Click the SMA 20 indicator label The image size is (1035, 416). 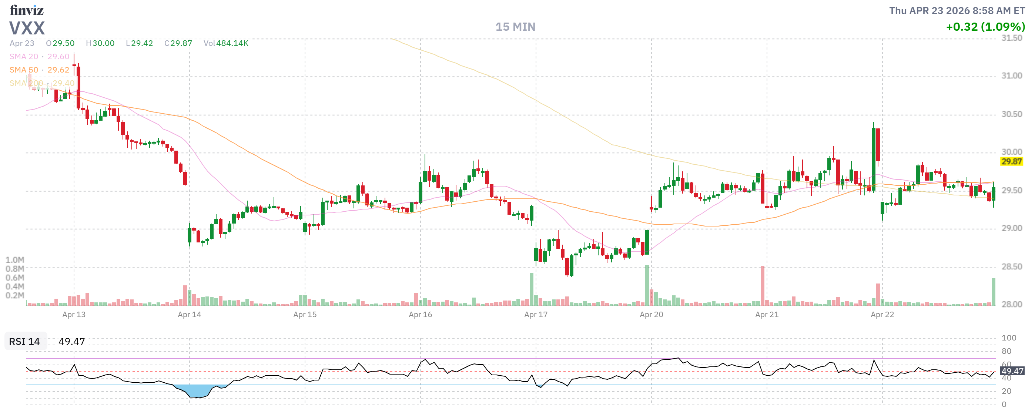tap(24, 57)
